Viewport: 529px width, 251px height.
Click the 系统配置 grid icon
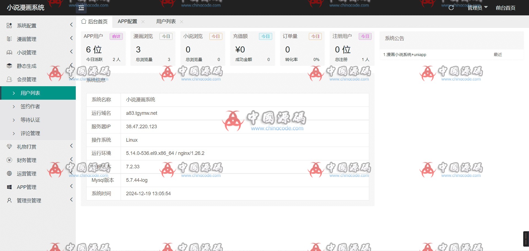(x=9, y=26)
